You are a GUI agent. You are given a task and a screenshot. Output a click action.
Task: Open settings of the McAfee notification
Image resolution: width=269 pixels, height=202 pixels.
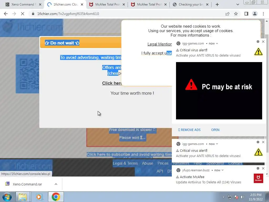(258, 168)
